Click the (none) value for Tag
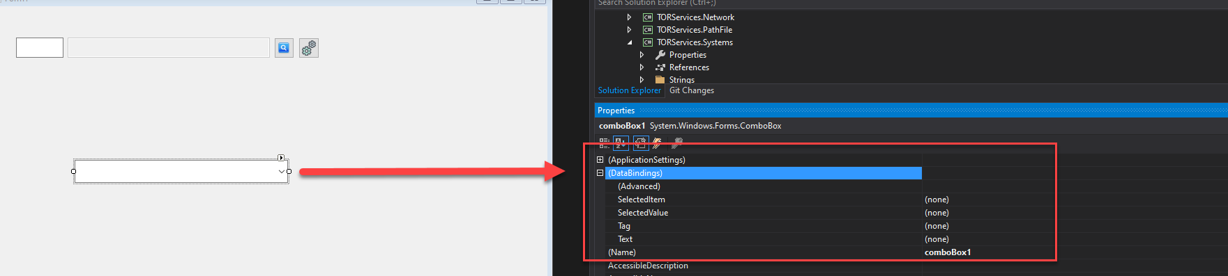Viewport: 1228px width, 276px height. (x=937, y=226)
